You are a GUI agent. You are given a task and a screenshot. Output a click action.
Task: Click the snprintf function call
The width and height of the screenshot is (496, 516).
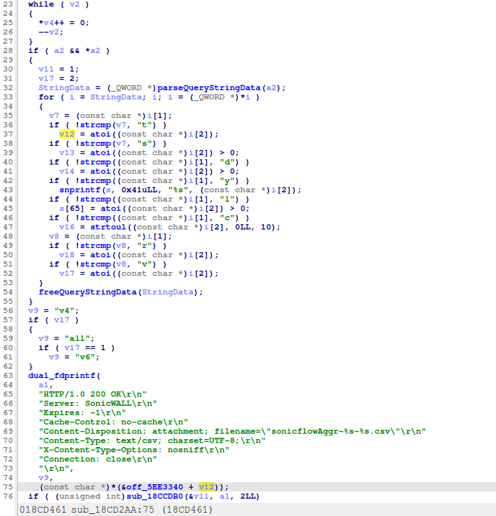[80, 190]
